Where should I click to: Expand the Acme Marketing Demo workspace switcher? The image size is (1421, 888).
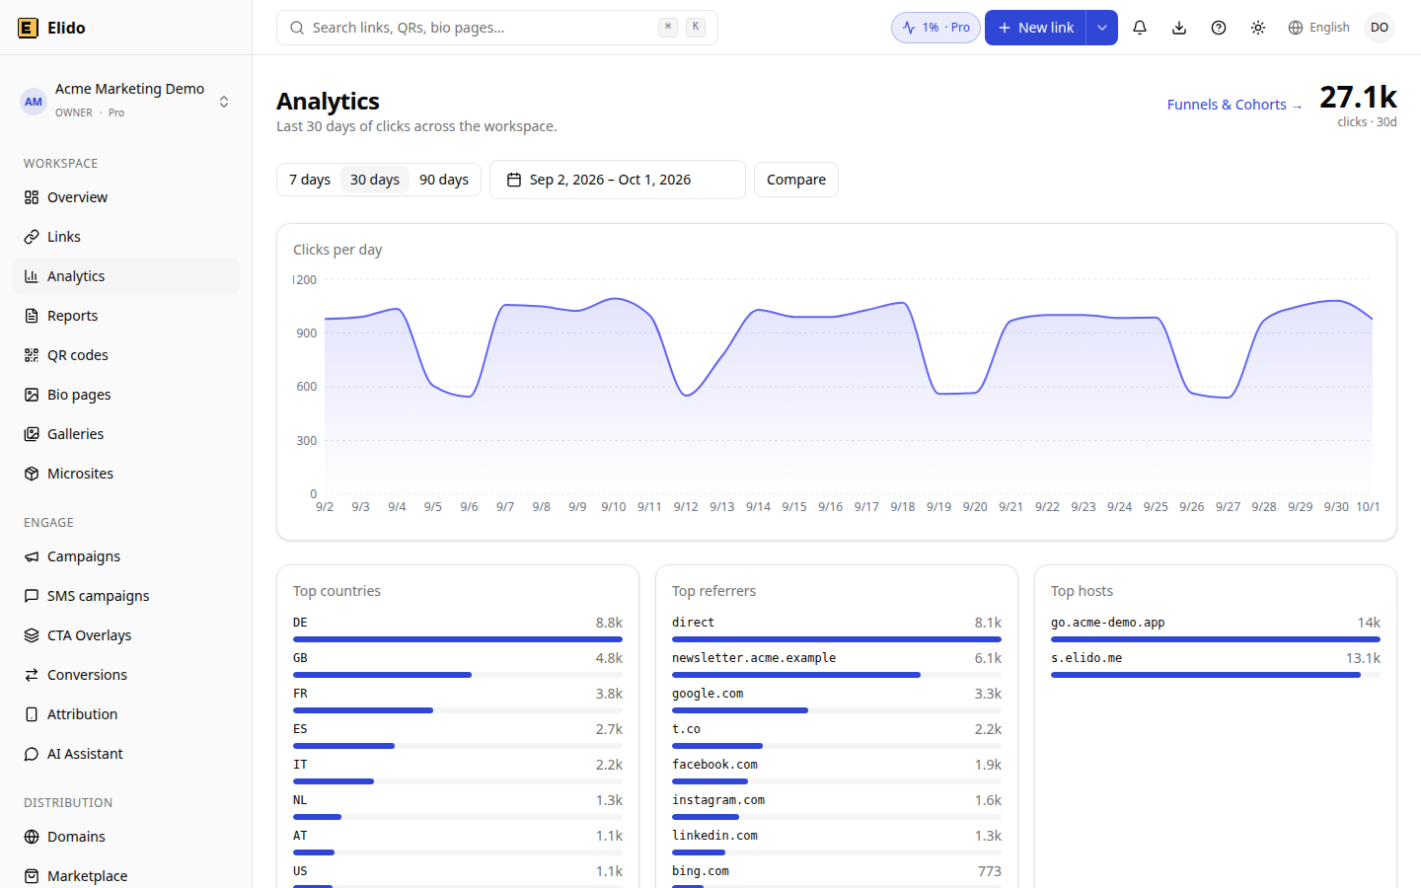click(x=126, y=101)
